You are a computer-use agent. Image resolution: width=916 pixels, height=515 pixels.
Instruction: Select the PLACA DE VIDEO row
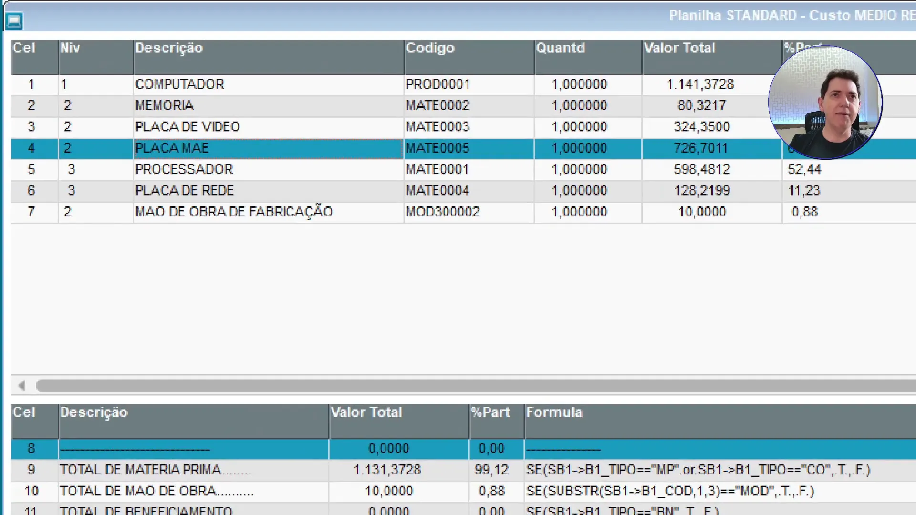187,127
